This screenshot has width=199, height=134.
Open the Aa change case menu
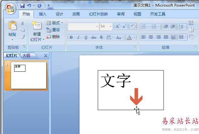119,37
